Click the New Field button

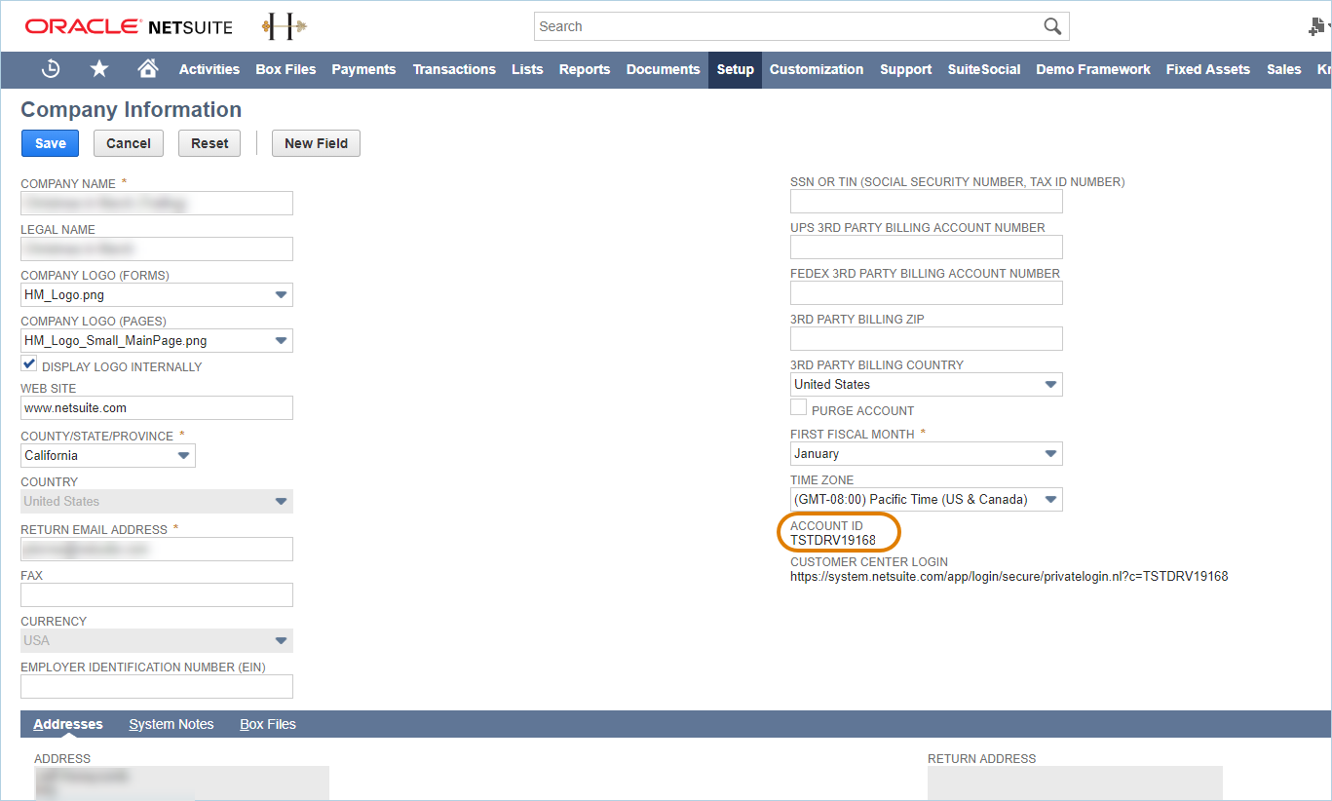point(316,143)
